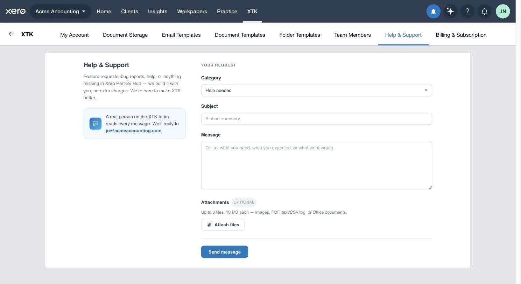Open the sparkle AI assistant icon
Viewport: 521px width, 284px height.
coord(450,12)
